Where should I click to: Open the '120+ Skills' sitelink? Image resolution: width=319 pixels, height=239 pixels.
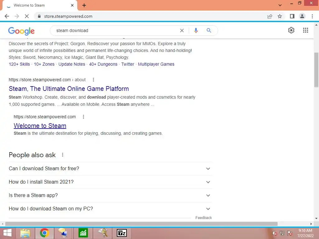click(x=19, y=64)
